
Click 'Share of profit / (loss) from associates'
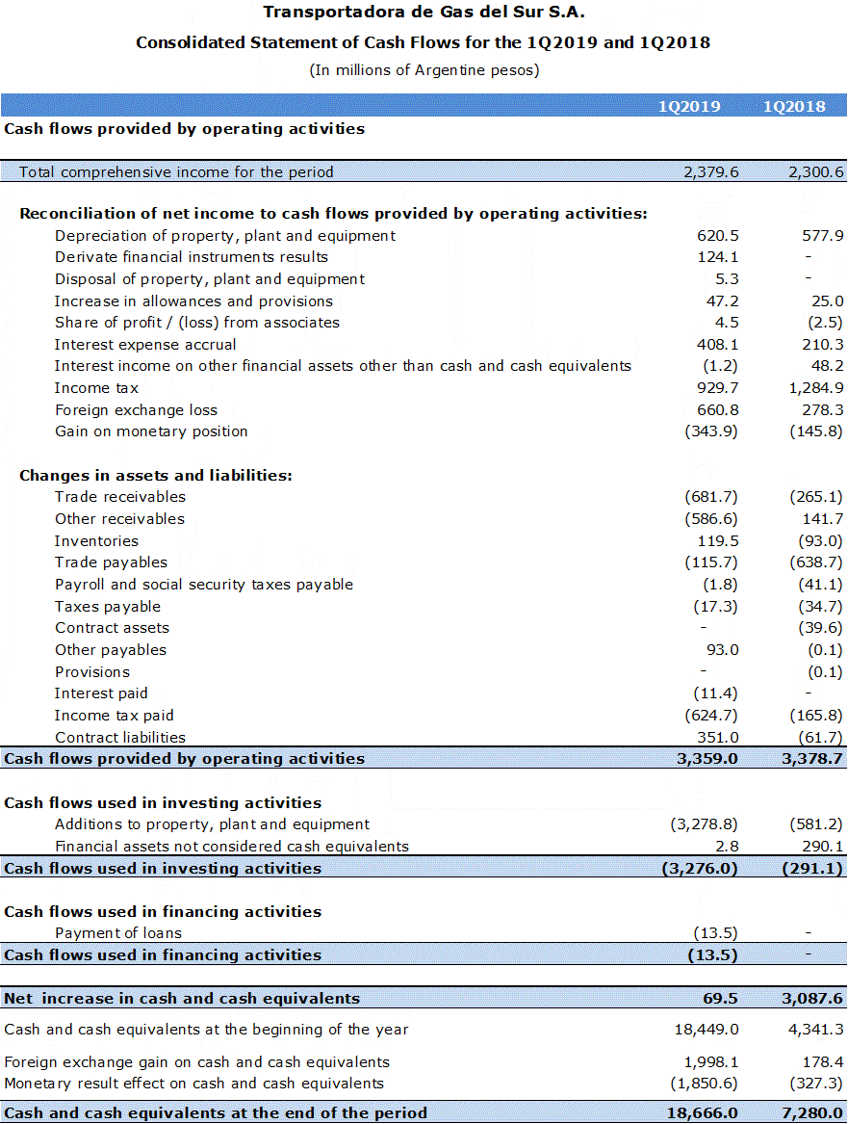tap(197, 323)
